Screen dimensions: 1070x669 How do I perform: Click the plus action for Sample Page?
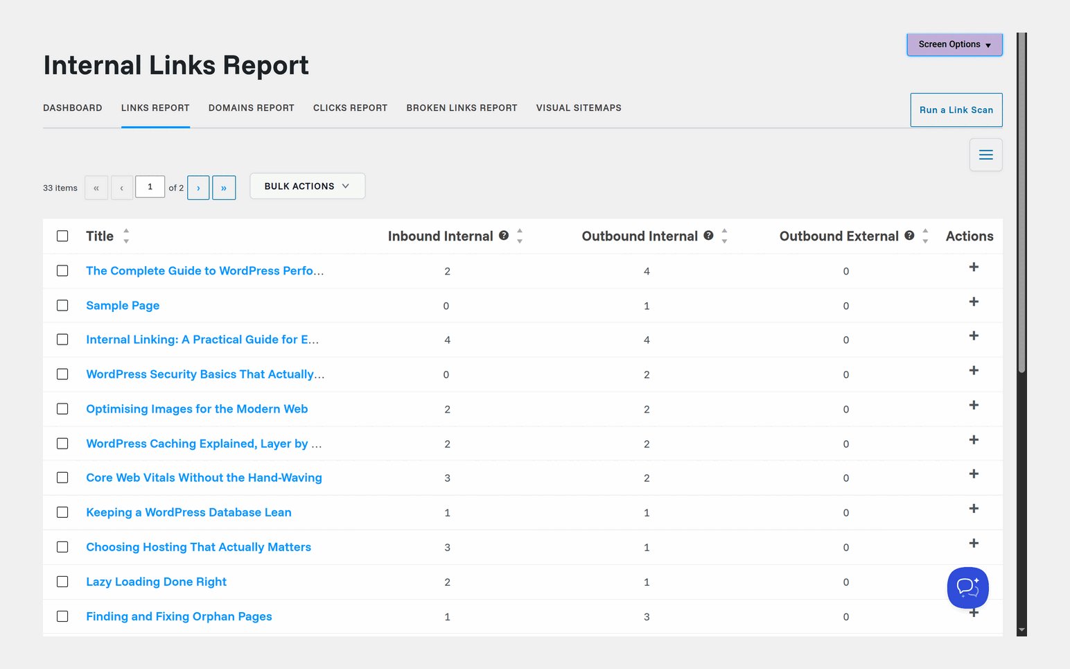click(x=974, y=302)
